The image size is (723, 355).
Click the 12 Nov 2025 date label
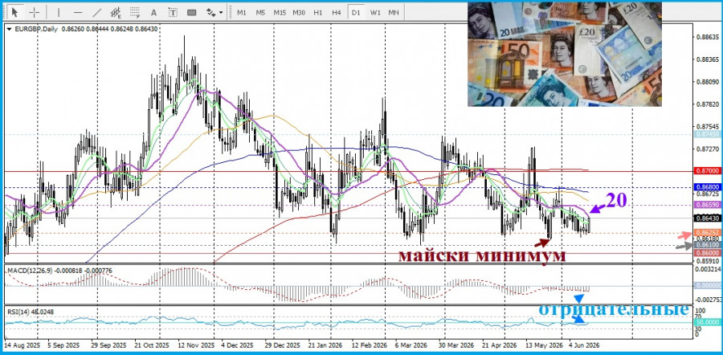point(196,345)
